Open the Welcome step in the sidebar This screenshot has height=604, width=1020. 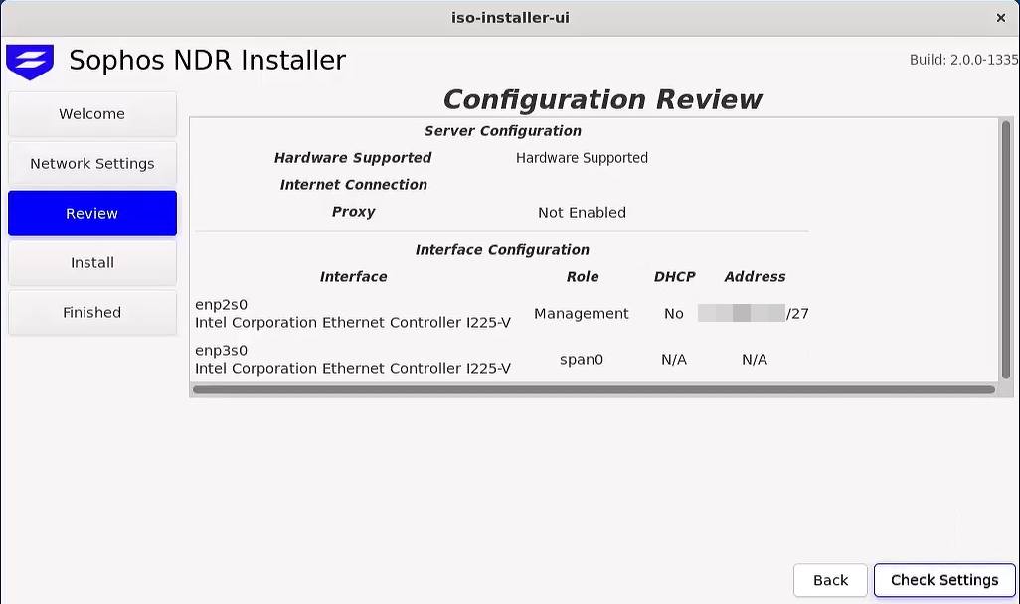click(x=92, y=114)
